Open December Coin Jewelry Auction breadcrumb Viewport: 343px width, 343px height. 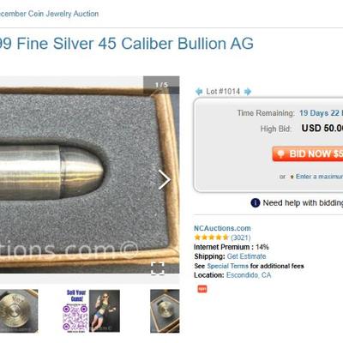(x=49, y=14)
